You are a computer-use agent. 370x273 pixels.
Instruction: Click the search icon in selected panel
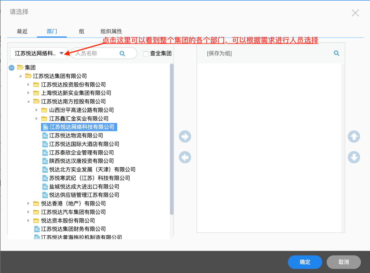click(x=336, y=53)
